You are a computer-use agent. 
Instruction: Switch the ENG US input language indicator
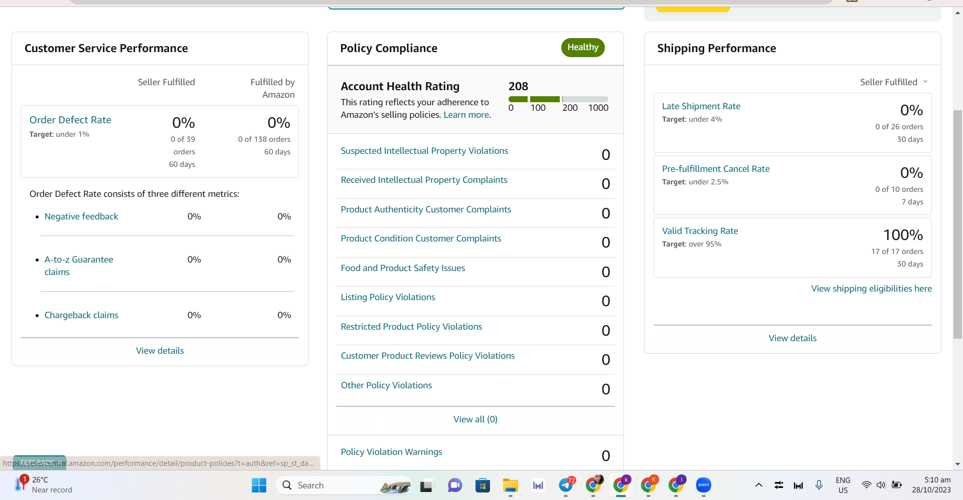843,485
